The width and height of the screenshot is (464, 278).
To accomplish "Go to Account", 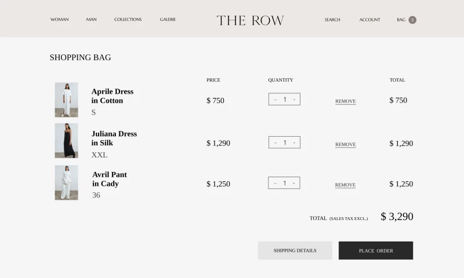I will 369,20.
